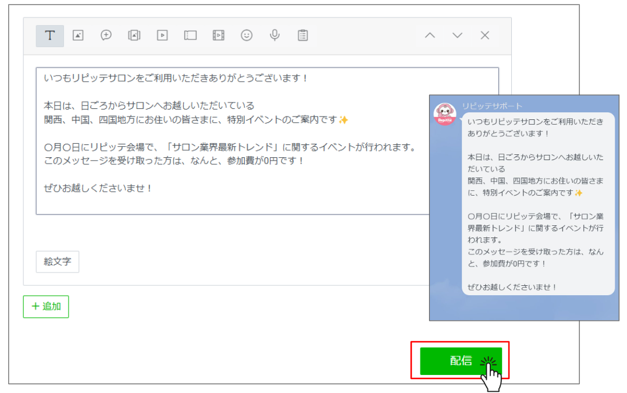Open the 絵文字 emoji picker

click(58, 262)
